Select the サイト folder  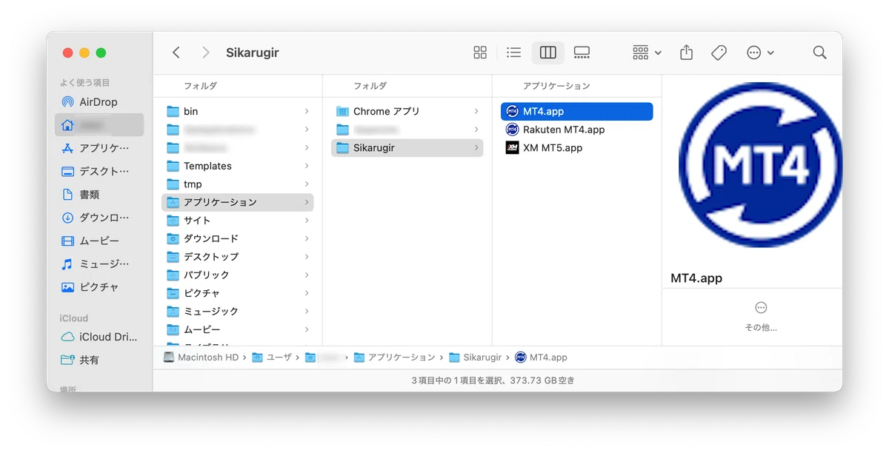pyautogui.click(x=237, y=221)
